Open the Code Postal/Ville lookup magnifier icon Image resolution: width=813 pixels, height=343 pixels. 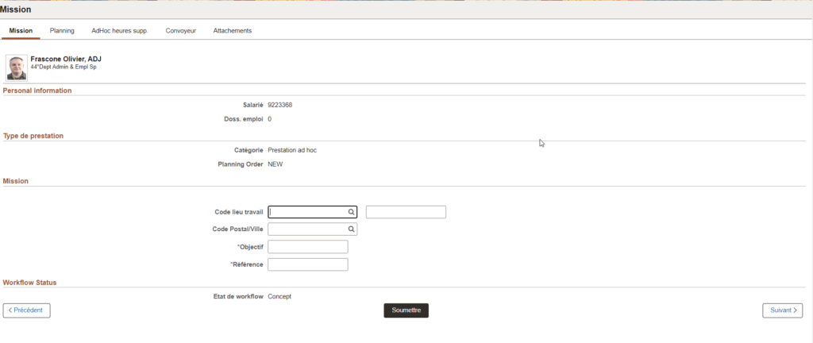pos(351,229)
